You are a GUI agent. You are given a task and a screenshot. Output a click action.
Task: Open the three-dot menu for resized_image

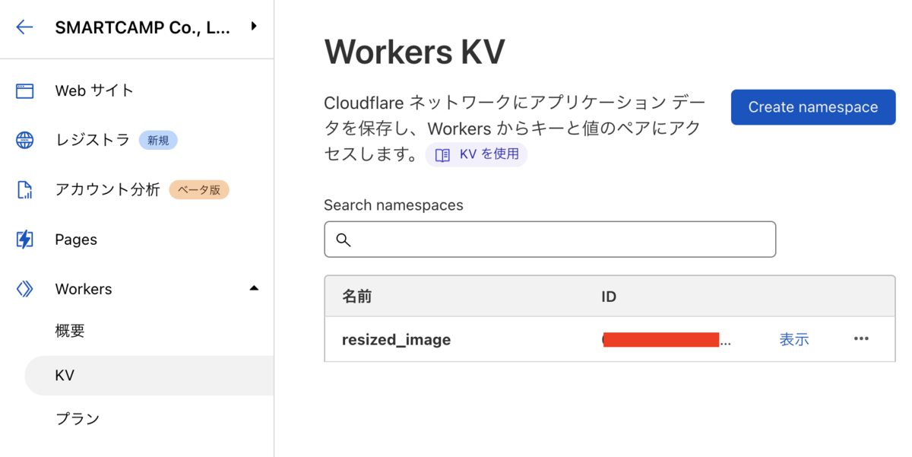coord(861,339)
